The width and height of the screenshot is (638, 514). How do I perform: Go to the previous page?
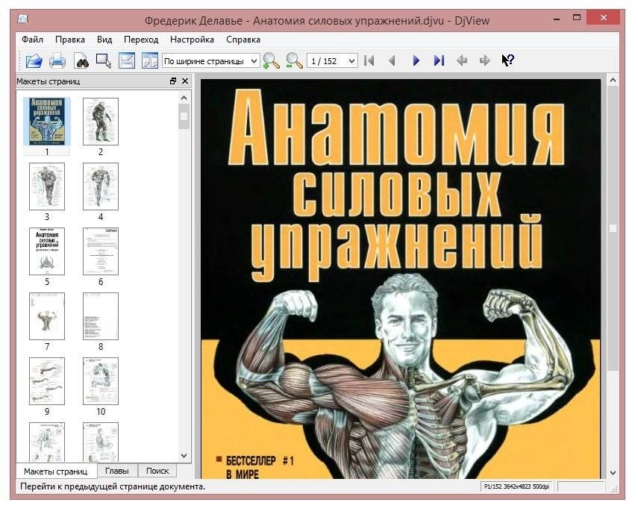(x=393, y=61)
